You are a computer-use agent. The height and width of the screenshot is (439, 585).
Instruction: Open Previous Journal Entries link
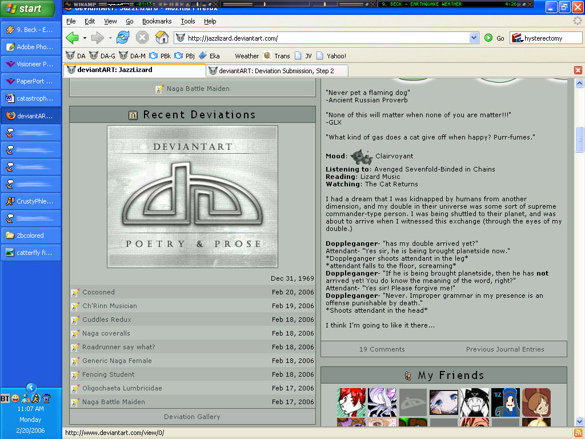505,349
